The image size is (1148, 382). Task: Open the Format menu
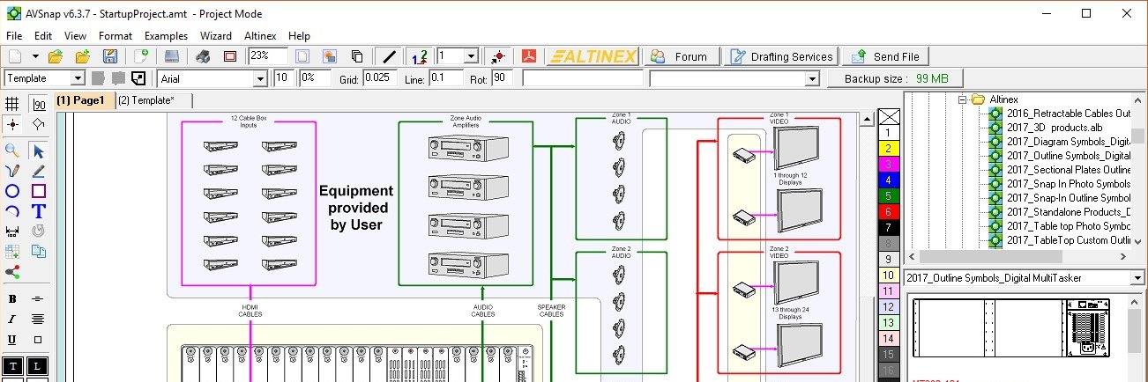[116, 36]
